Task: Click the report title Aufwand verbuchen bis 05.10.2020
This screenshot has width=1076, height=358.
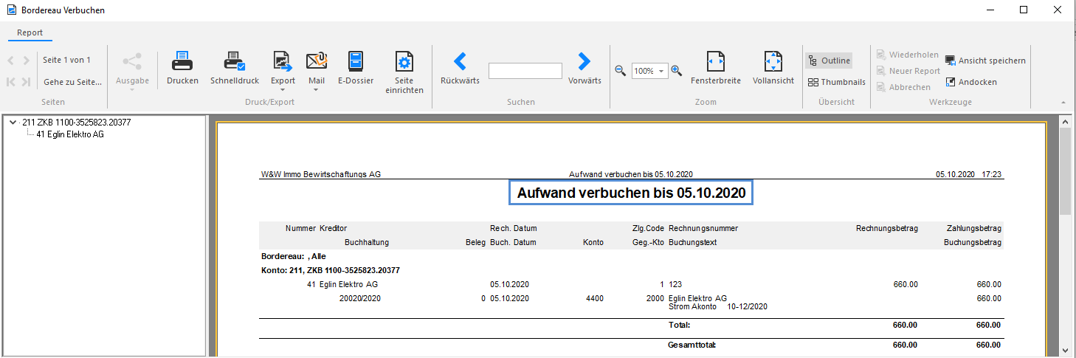Action: pos(631,193)
